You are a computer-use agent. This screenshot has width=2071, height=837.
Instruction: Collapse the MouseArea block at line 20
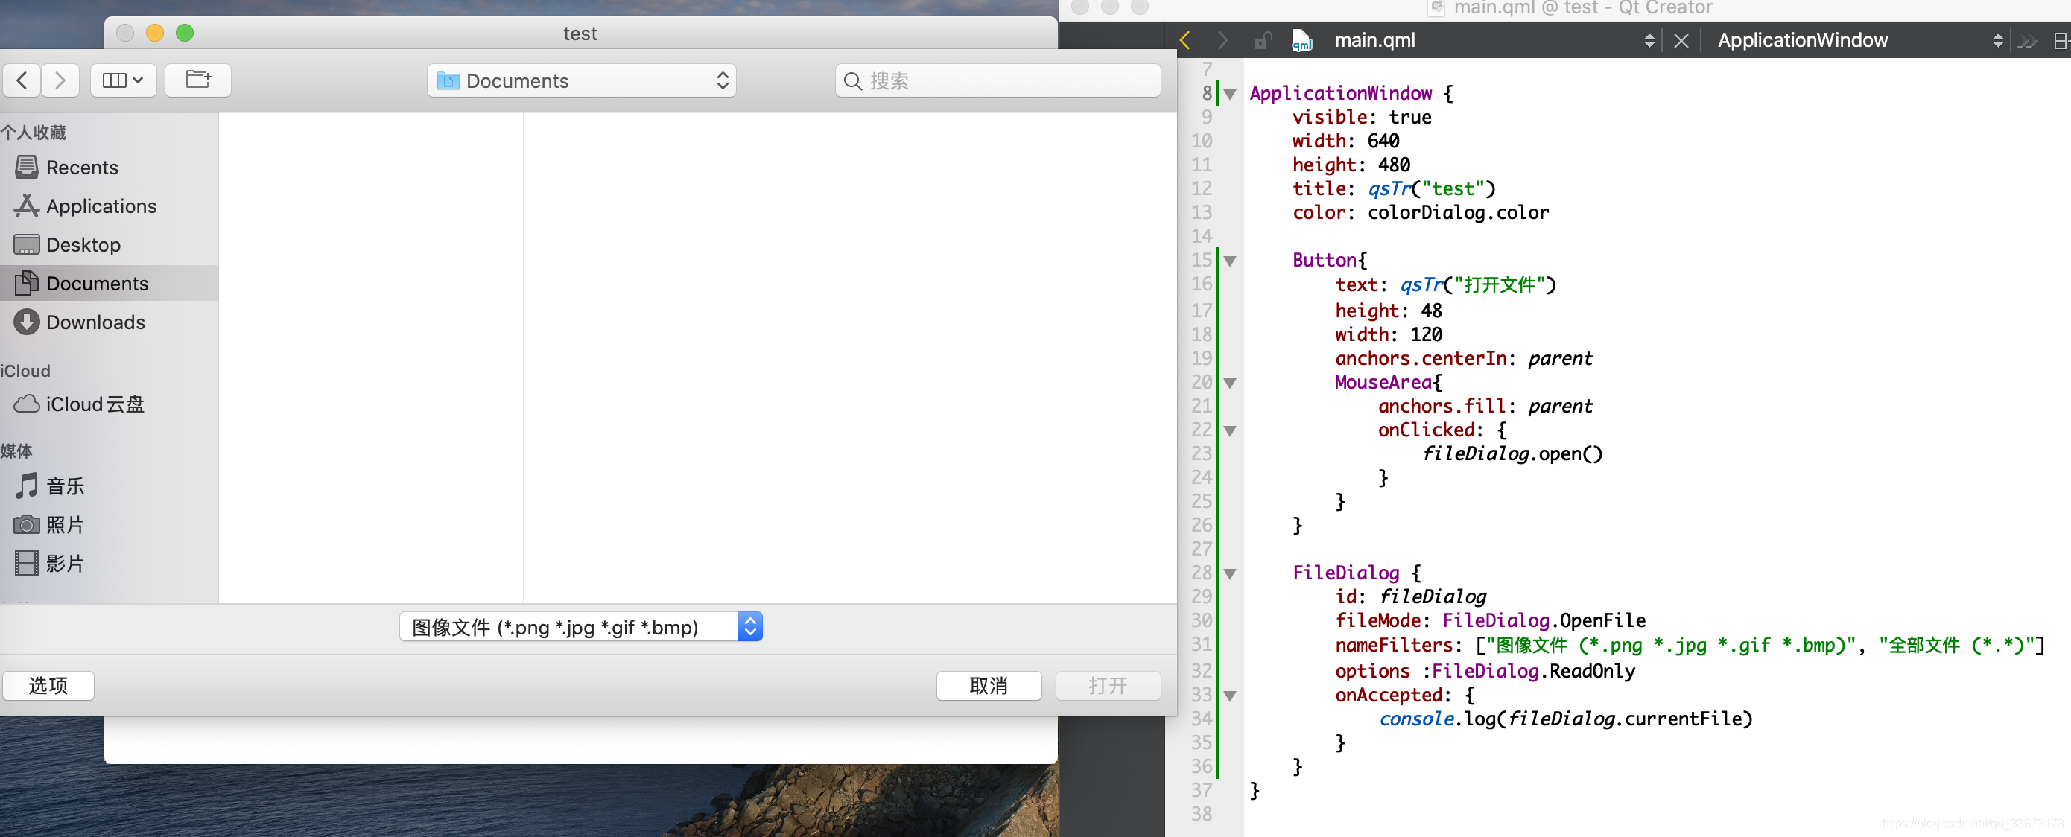click(1229, 384)
